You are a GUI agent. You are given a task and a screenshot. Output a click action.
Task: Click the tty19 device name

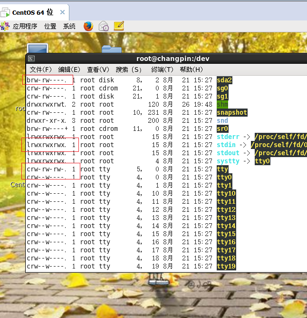click(226, 266)
